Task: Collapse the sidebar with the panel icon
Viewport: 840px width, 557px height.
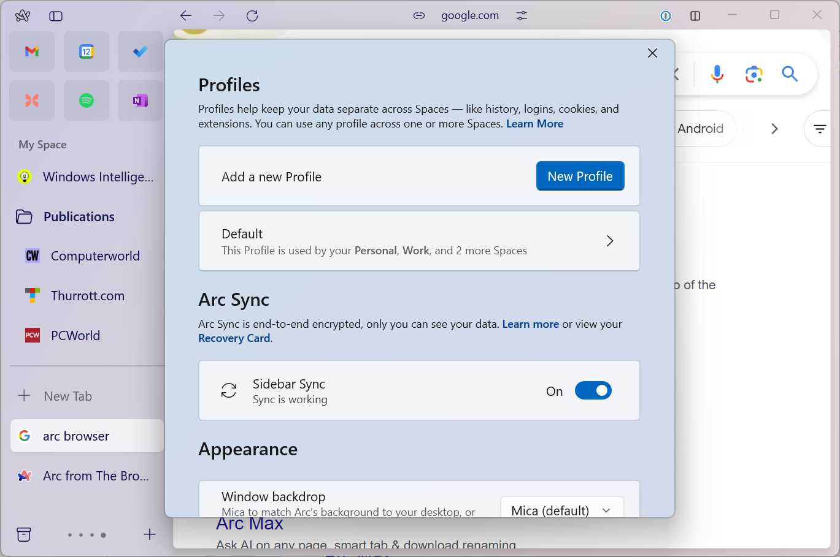Action: (55, 16)
